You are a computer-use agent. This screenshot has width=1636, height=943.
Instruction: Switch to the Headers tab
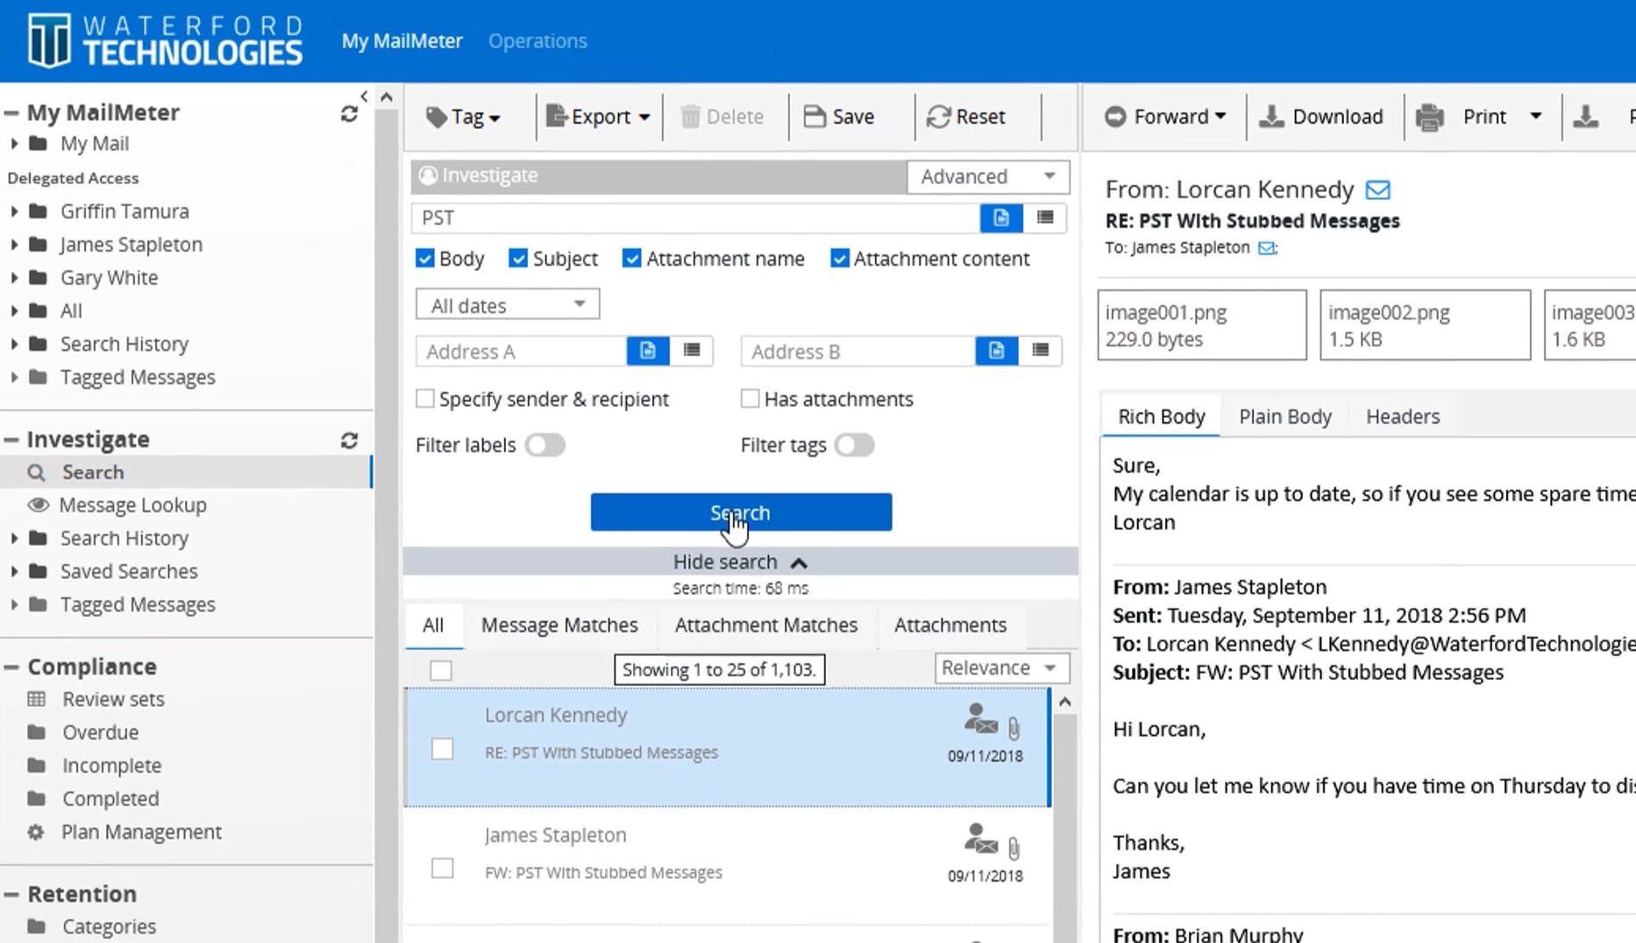(1403, 417)
